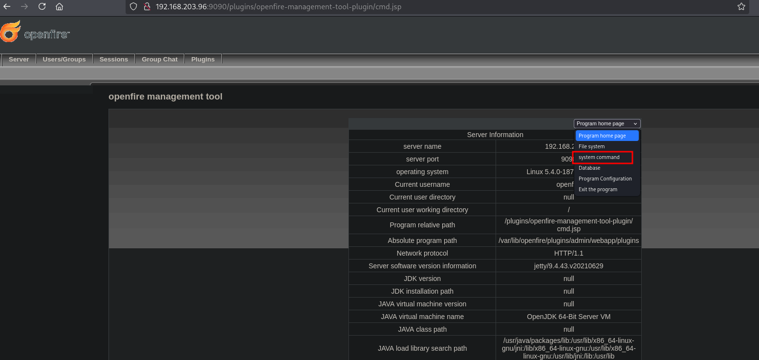Select the 'Database' dropdown option

pyautogui.click(x=589, y=168)
